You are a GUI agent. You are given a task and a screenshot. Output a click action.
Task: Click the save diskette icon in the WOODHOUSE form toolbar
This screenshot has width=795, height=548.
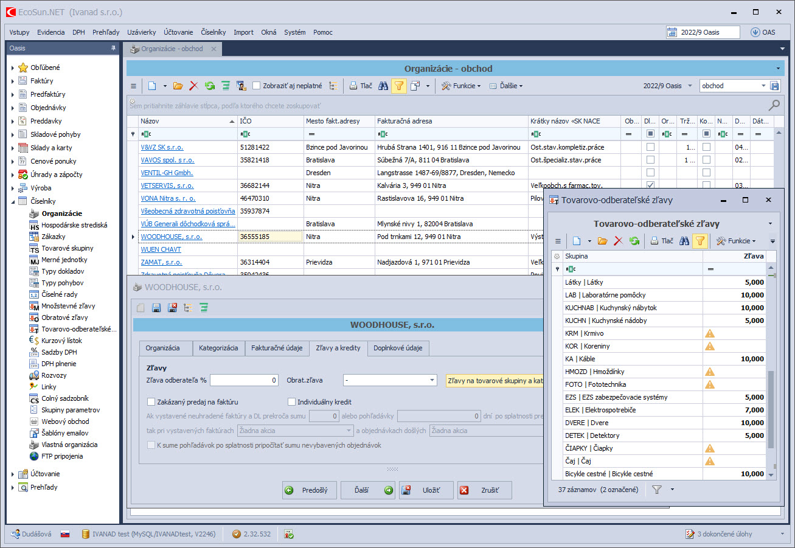(x=156, y=308)
